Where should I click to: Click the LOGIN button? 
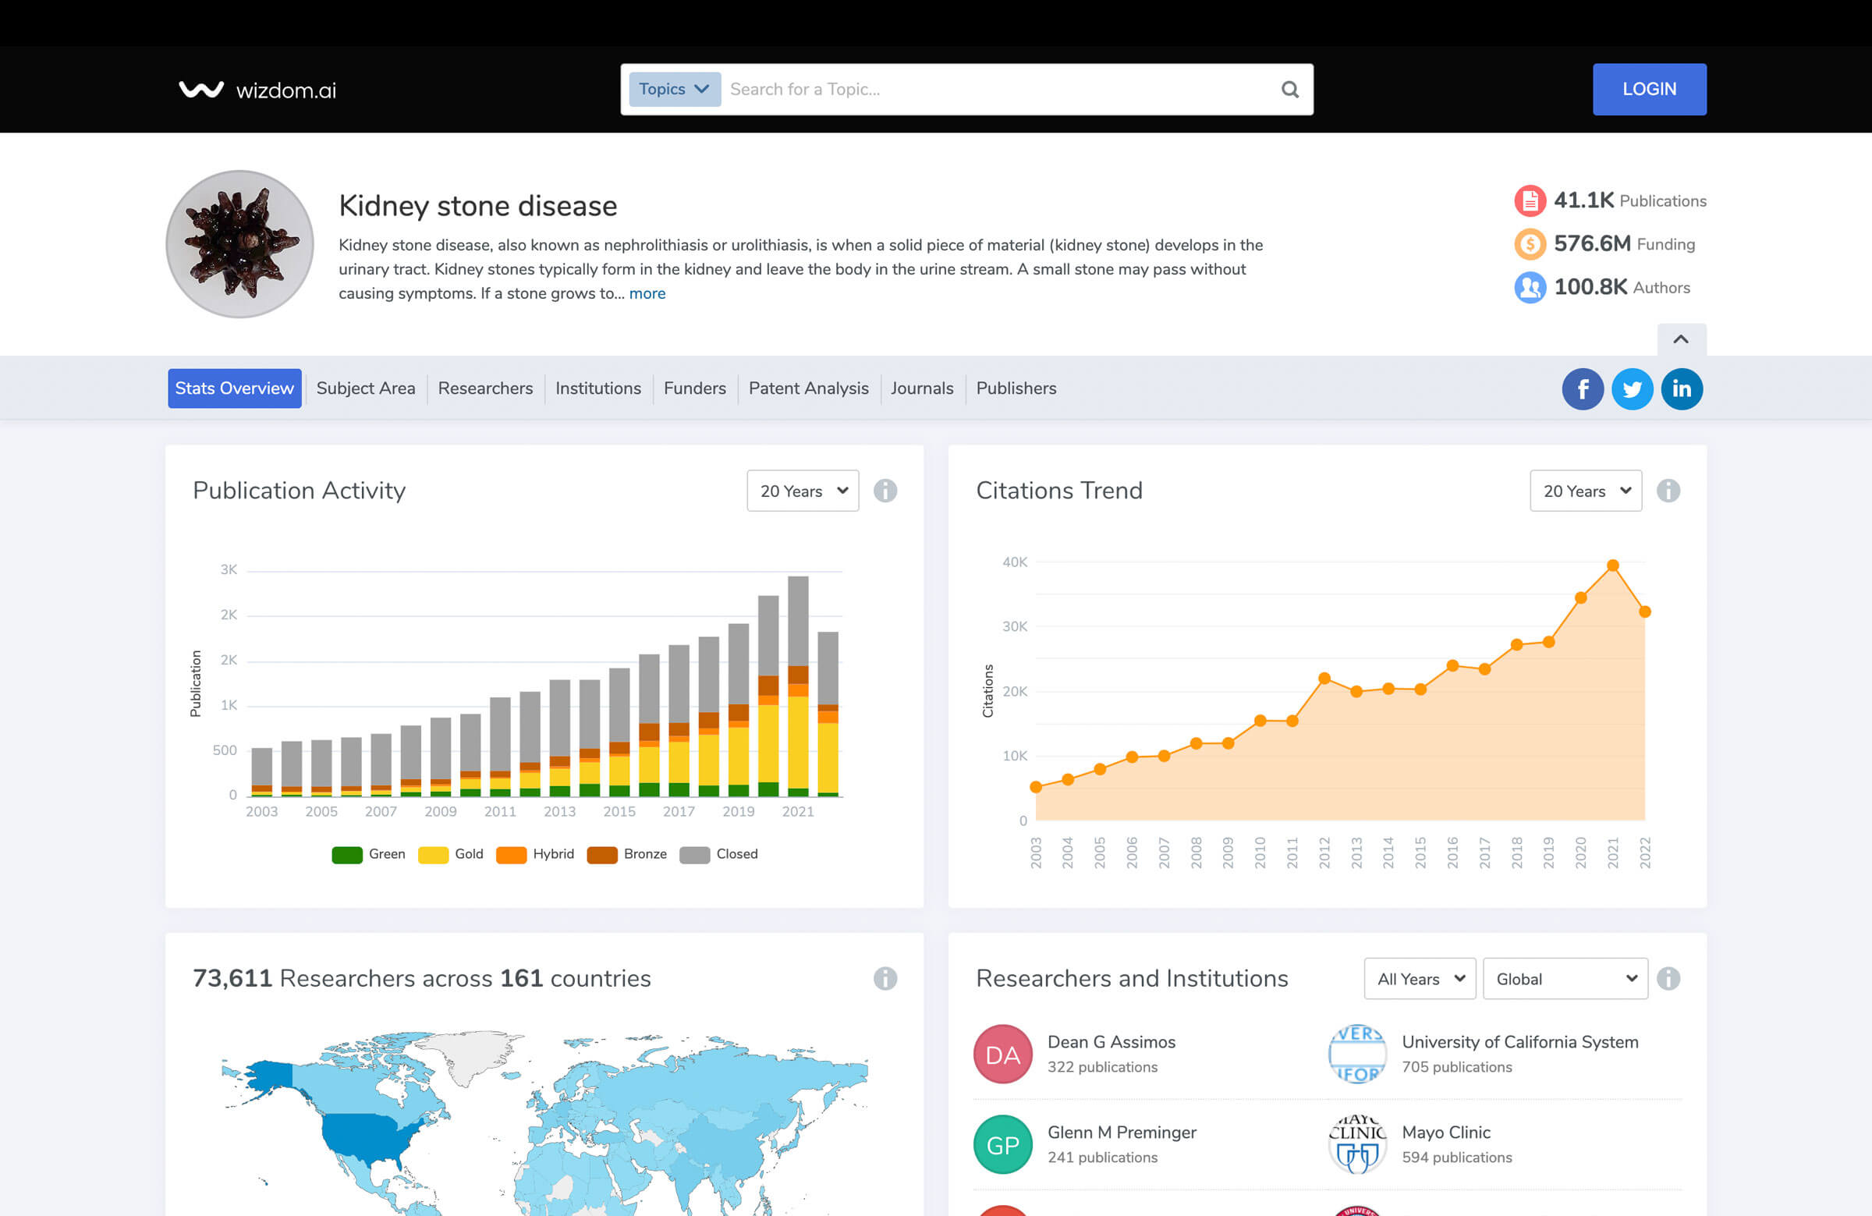pos(1649,90)
